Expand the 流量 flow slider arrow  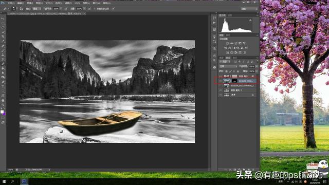tap(84, 9)
